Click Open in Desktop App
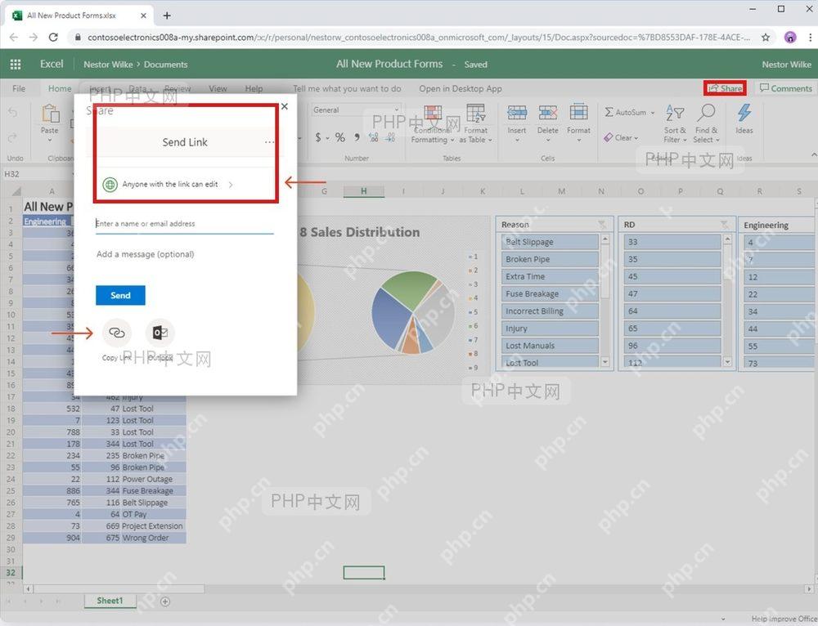Viewport: 818px width, 626px height. pos(460,88)
